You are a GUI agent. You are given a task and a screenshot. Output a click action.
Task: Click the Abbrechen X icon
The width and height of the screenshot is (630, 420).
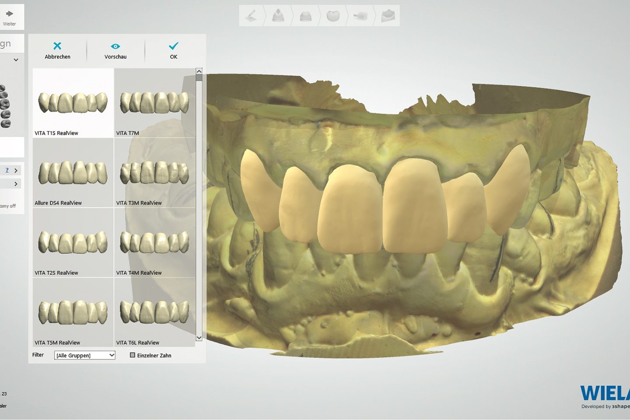click(x=57, y=46)
